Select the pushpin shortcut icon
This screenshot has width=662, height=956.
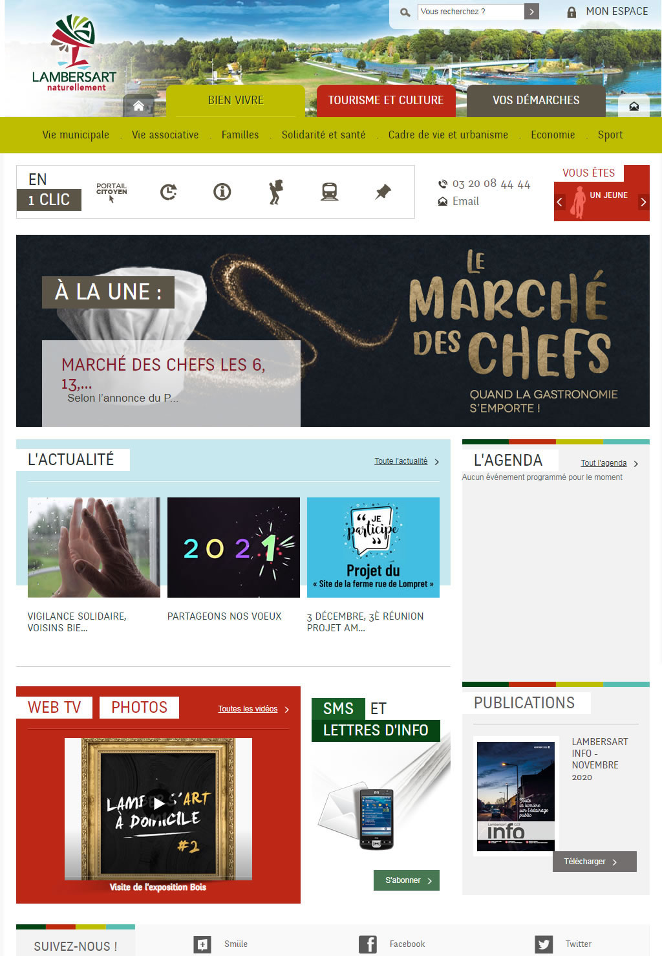click(383, 191)
